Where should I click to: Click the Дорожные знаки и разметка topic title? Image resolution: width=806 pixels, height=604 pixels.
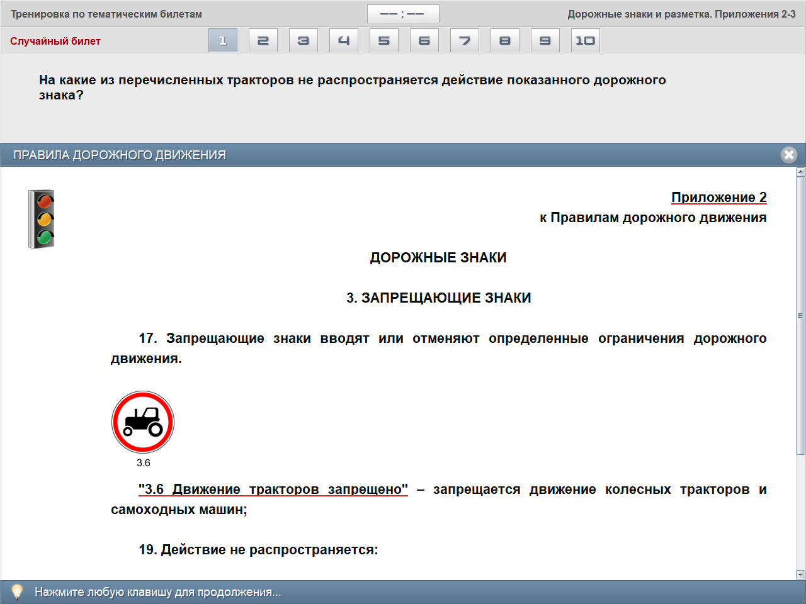(681, 14)
